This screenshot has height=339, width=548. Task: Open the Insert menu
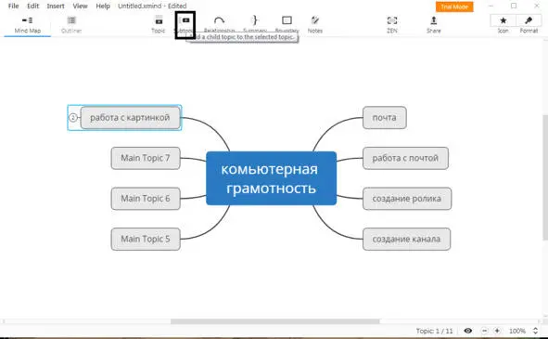pos(56,6)
